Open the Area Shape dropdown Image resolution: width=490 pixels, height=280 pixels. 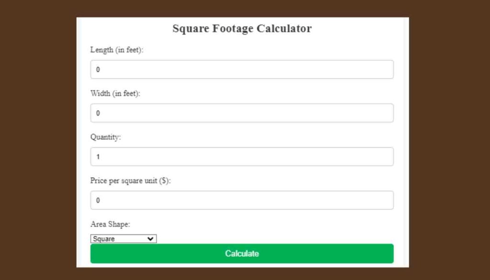click(122, 238)
